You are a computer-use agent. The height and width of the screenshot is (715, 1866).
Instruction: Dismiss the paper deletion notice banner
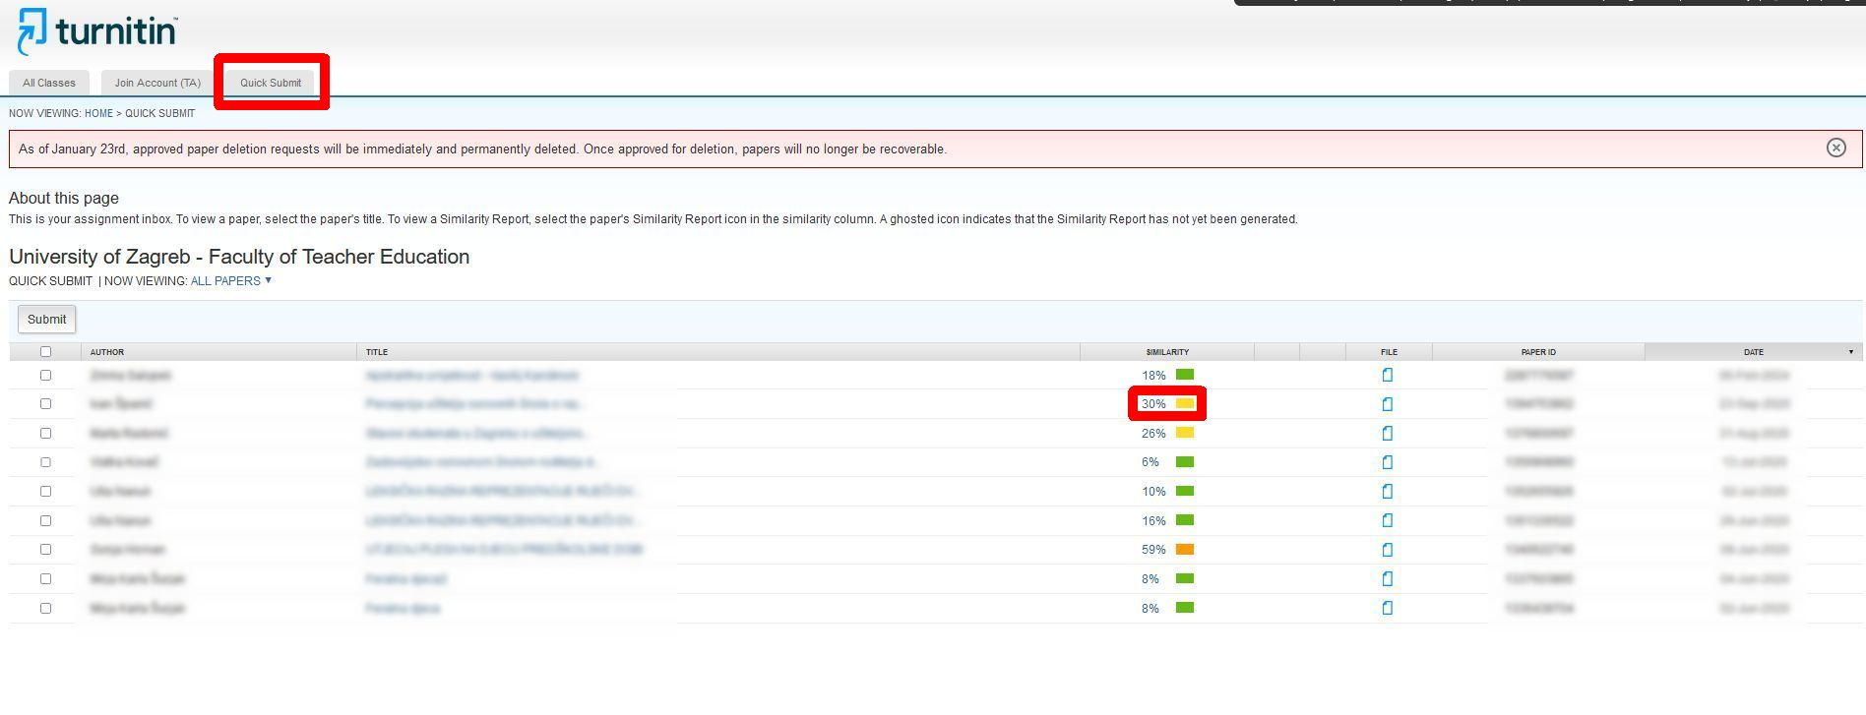click(x=1835, y=148)
